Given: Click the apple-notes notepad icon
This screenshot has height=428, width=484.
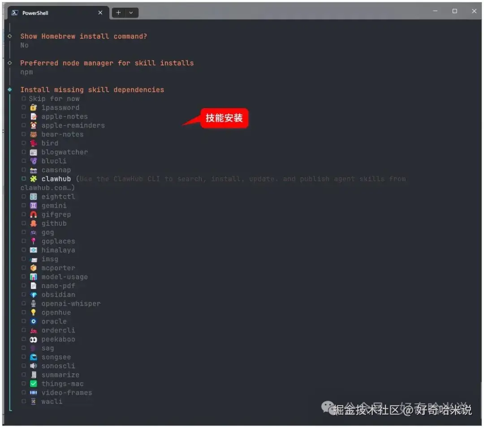Looking at the screenshot, I should point(33,117).
